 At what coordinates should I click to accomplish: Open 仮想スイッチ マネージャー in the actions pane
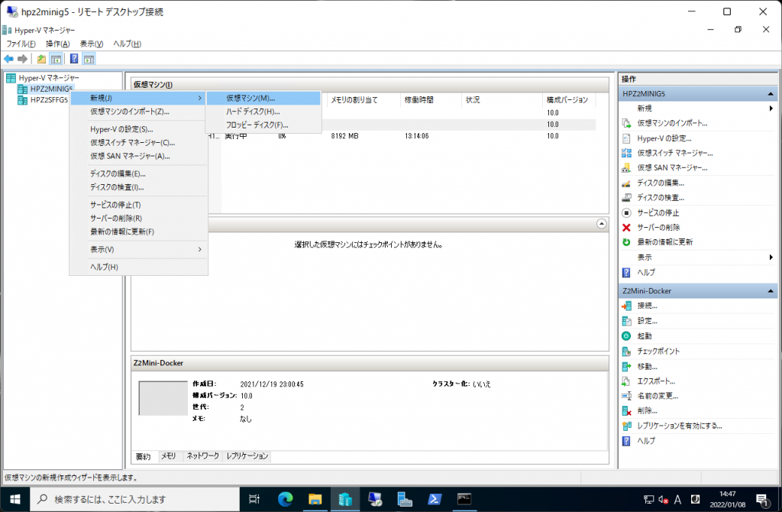[x=674, y=153]
